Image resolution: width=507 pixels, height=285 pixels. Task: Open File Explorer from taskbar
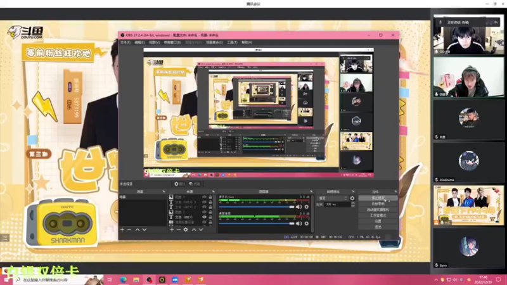[136, 279]
